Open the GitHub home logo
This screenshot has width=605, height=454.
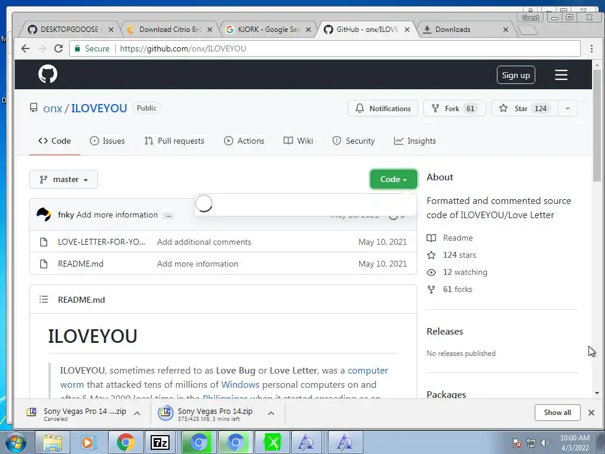pyautogui.click(x=48, y=74)
